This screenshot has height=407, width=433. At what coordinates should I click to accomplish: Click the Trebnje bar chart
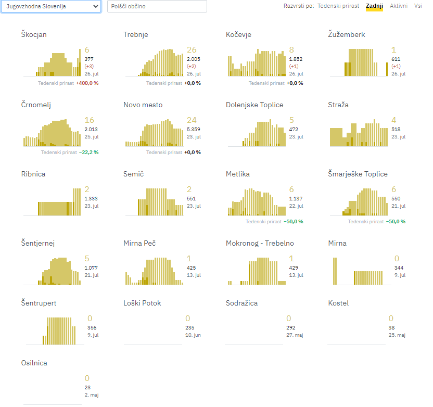point(155,62)
